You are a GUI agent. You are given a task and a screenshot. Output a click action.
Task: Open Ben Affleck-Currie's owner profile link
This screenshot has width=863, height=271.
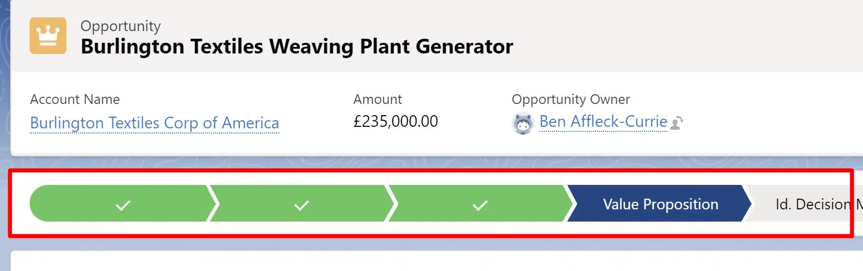pos(603,122)
